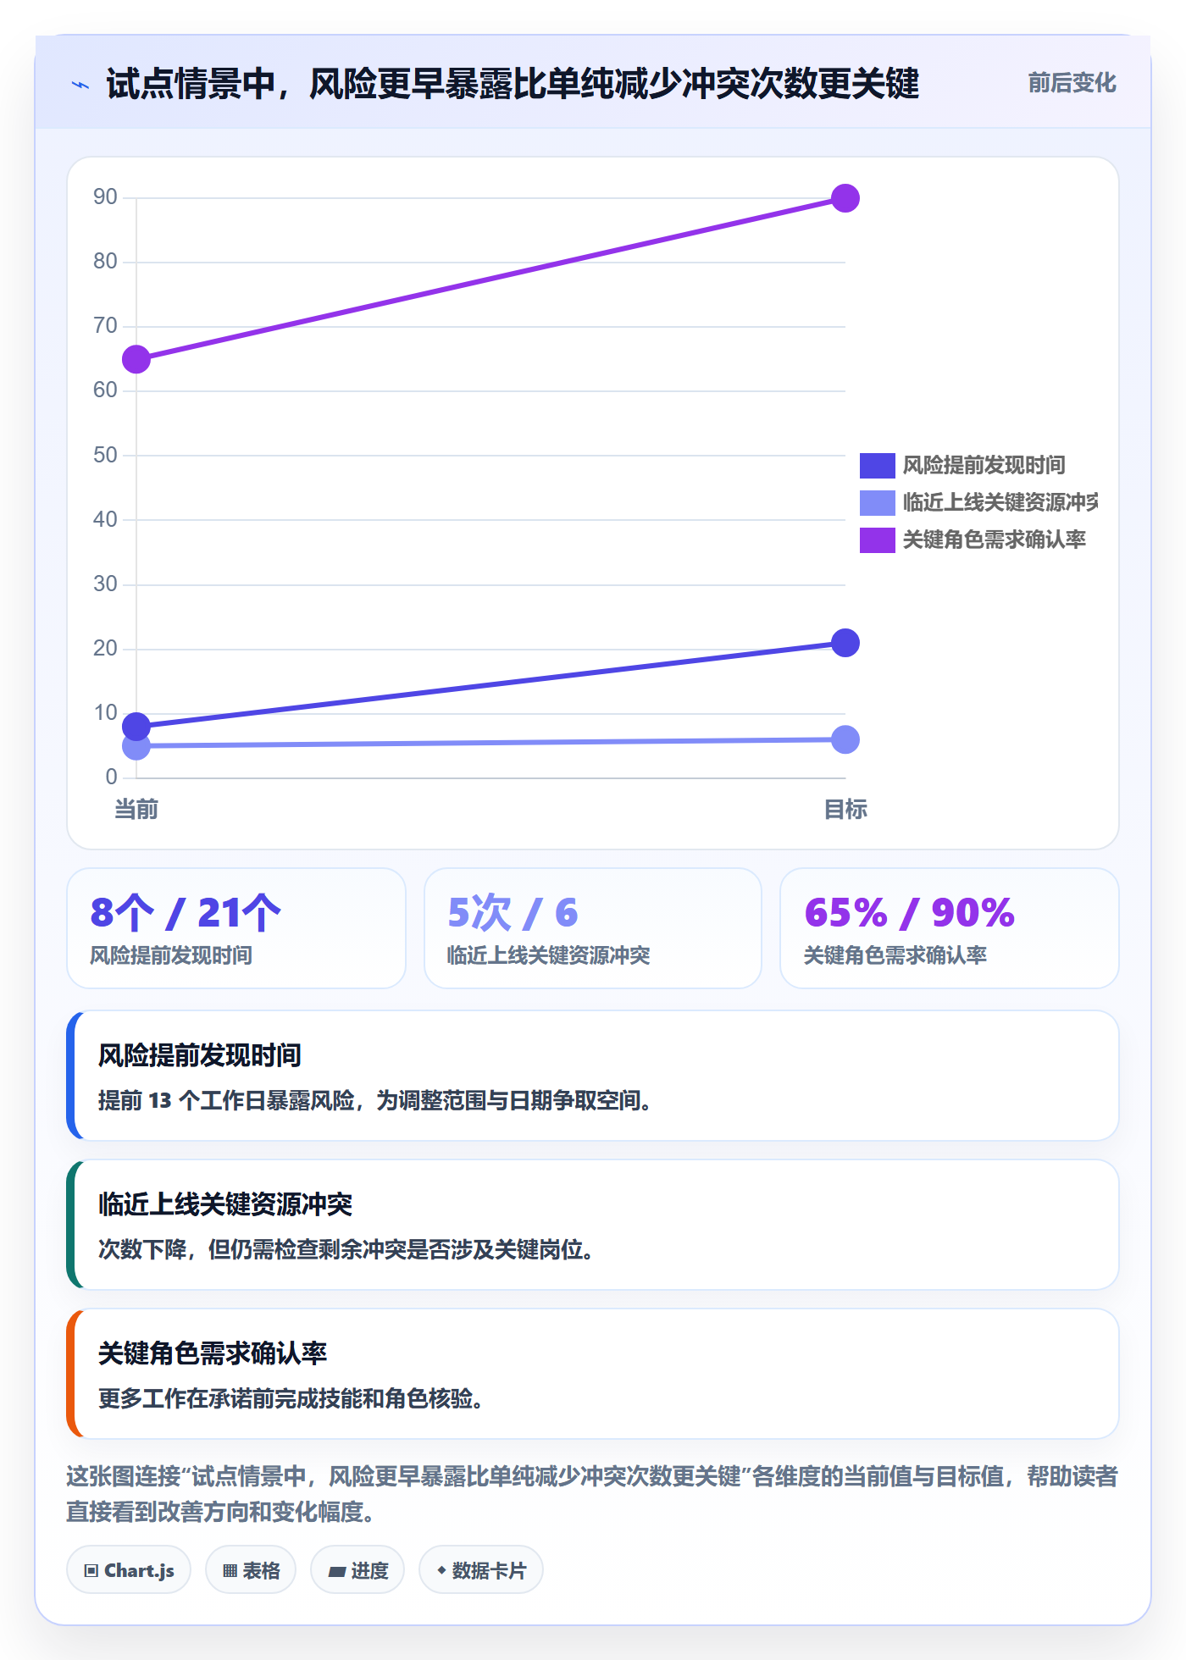The width and height of the screenshot is (1186, 1660).
Task: Toggle the 临近上线关键资源冲突 legend color box
Action: pyautogui.click(x=877, y=502)
